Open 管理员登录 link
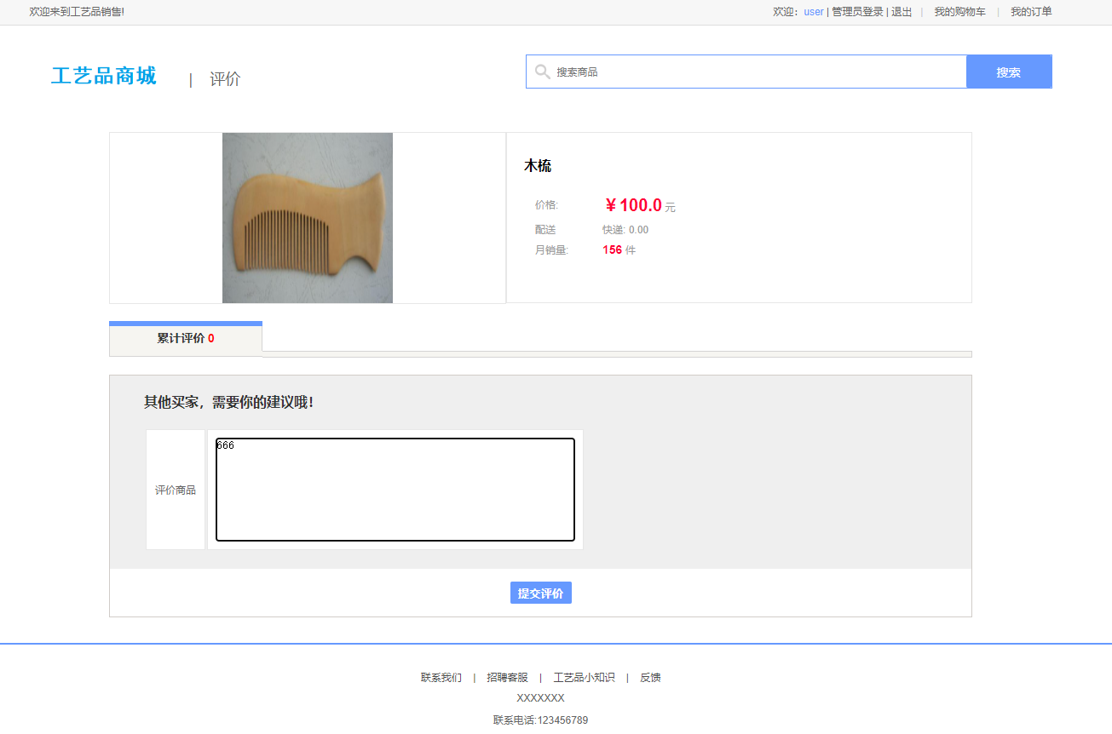Screen dimensions: 1112x734 856,11
